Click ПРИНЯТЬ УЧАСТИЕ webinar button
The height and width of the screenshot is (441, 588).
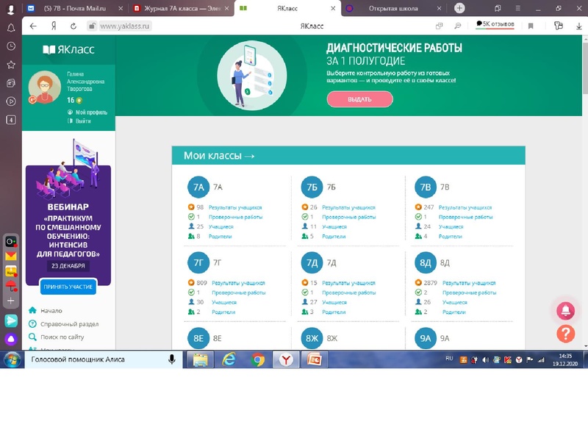tap(68, 287)
